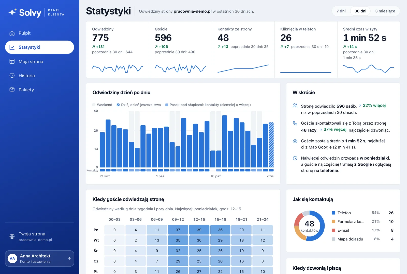This screenshot has height=274, width=407.
Task: Select the 30 dni range
Action: pyautogui.click(x=360, y=11)
